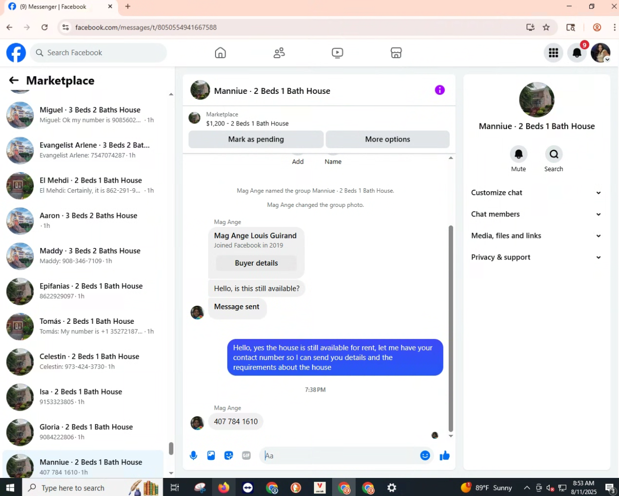Open the Windows Start menu
This screenshot has width=619, height=496.
click(11, 487)
